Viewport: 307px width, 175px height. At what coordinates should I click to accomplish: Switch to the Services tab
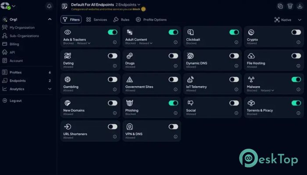(97, 20)
